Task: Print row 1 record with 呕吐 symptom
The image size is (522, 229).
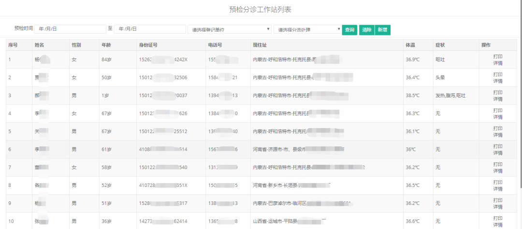Action: (498, 56)
